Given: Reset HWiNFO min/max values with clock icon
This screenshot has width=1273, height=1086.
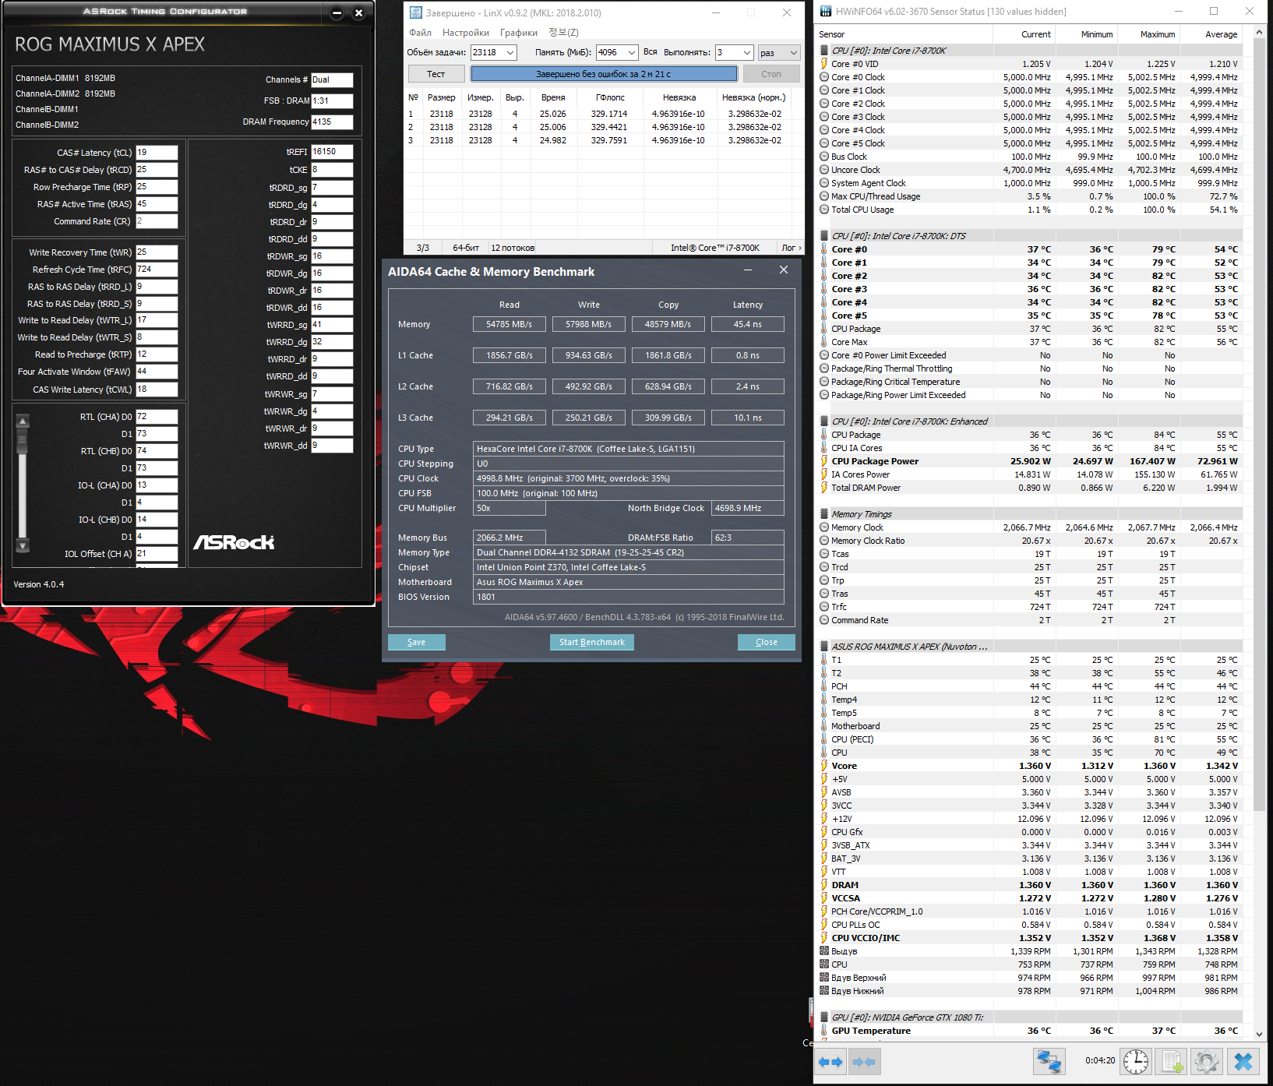Looking at the screenshot, I should pos(1136,1061).
